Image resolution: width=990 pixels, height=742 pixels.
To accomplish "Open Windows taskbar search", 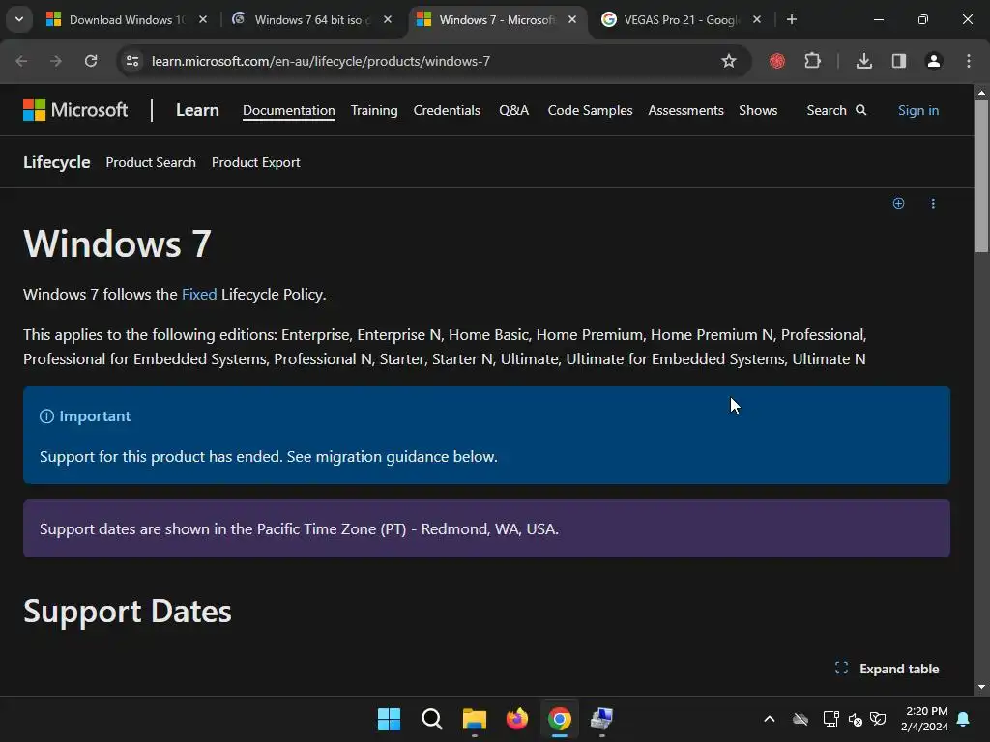I will (x=432, y=719).
